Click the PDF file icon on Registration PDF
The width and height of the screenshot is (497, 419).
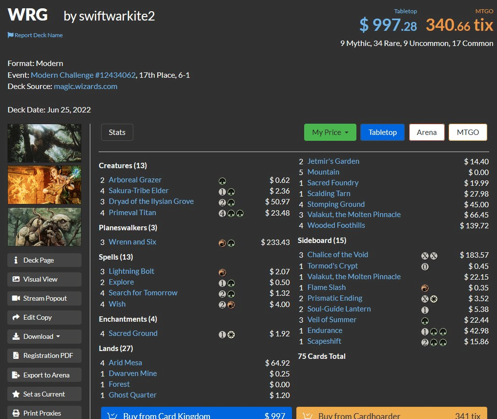coord(16,355)
